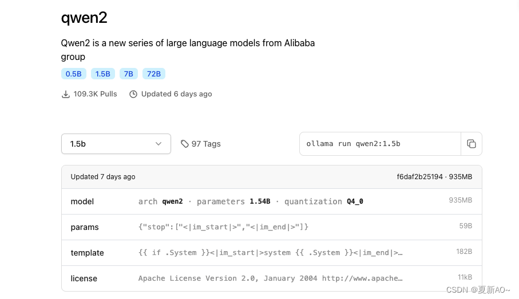
Task: Click the f6daf2b25194 · 935MB digest text
Action: pyautogui.click(x=434, y=177)
